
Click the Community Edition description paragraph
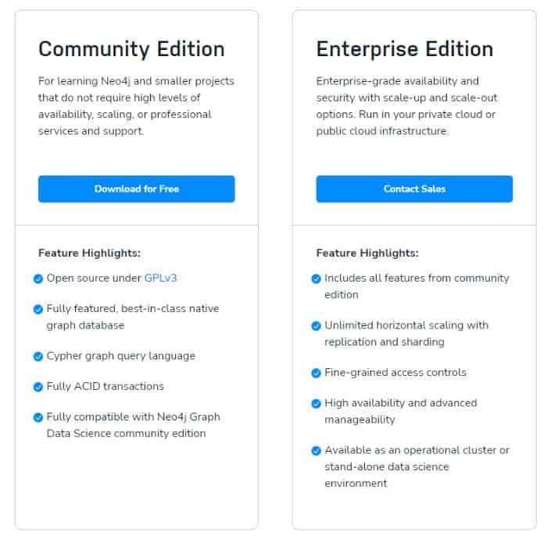136,106
